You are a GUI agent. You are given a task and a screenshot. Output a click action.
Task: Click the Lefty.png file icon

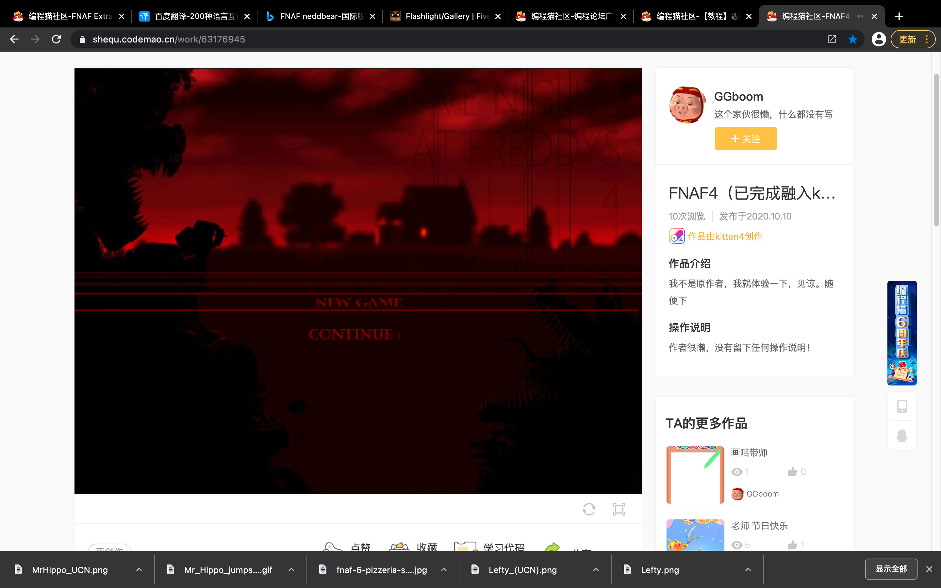pyautogui.click(x=627, y=569)
